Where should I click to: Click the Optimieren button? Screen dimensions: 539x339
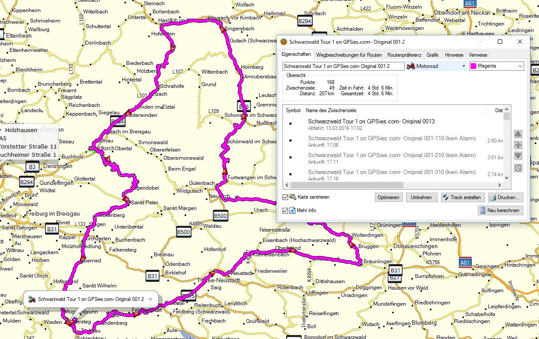click(388, 197)
